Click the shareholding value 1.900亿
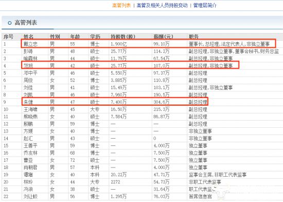 [118, 44]
